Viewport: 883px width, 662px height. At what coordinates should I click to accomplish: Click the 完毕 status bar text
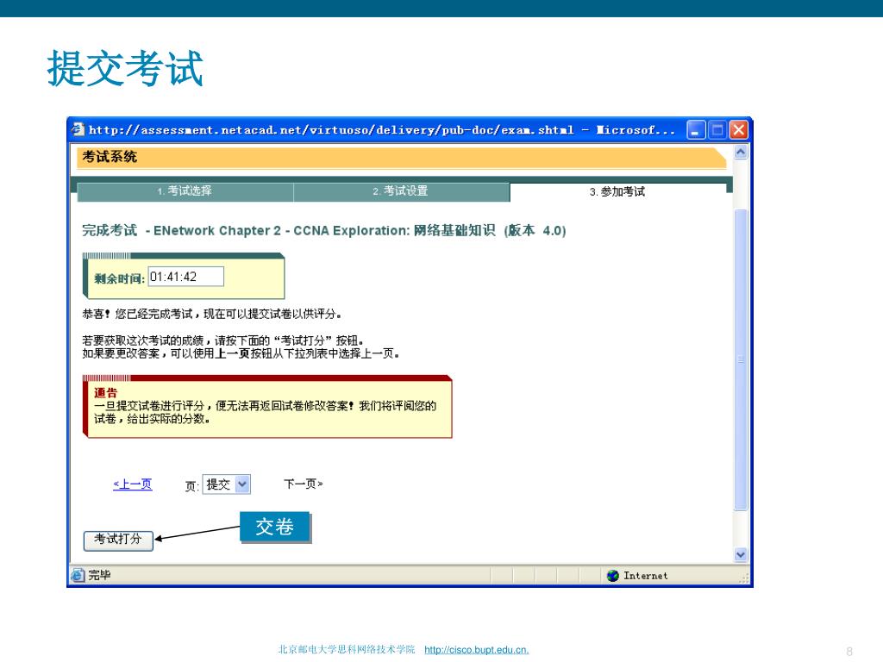(x=99, y=575)
